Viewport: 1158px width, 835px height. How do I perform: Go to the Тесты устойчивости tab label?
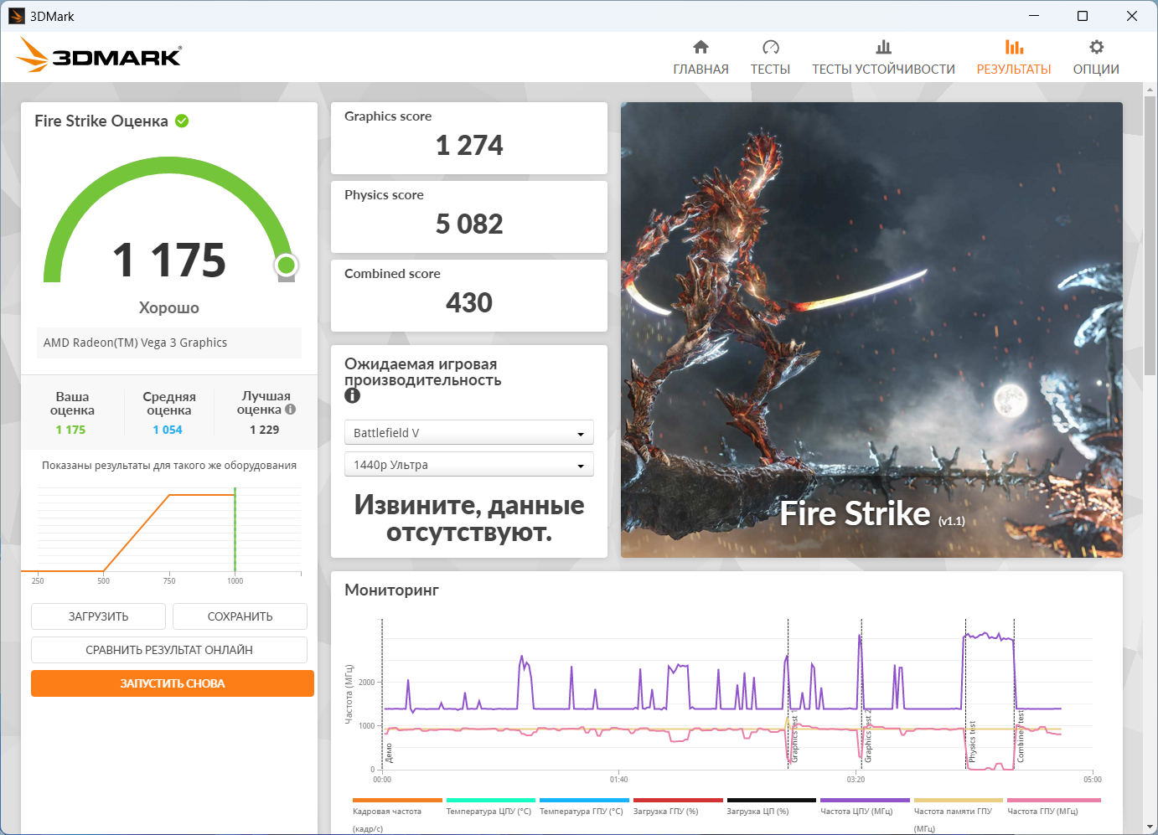tap(883, 70)
